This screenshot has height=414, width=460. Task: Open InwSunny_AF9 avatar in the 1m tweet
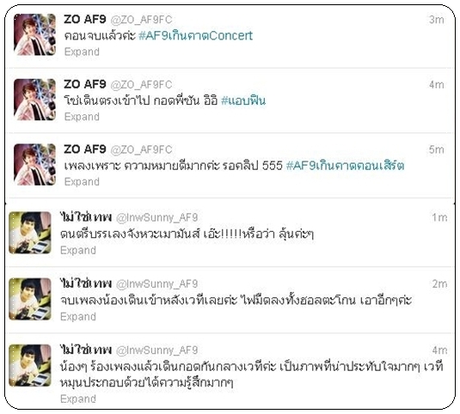click(x=30, y=233)
